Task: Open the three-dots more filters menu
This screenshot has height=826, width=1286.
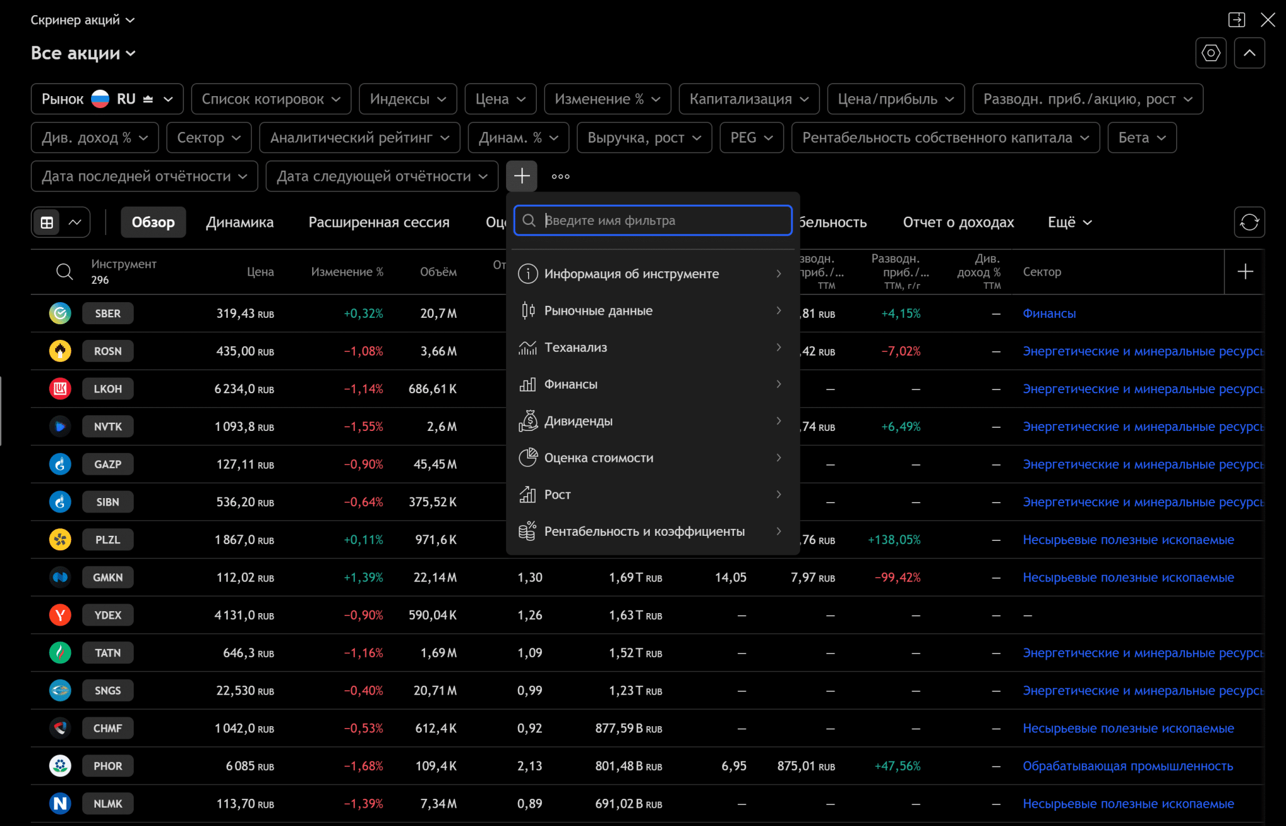Action: pyautogui.click(x=561, y=177)
